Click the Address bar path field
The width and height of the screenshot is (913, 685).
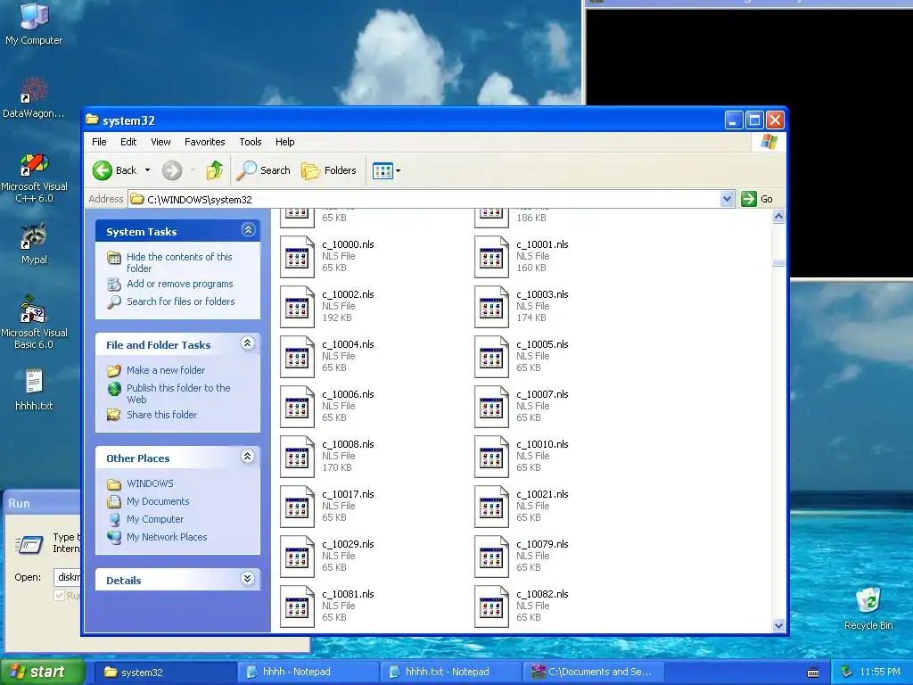point(424,199)
